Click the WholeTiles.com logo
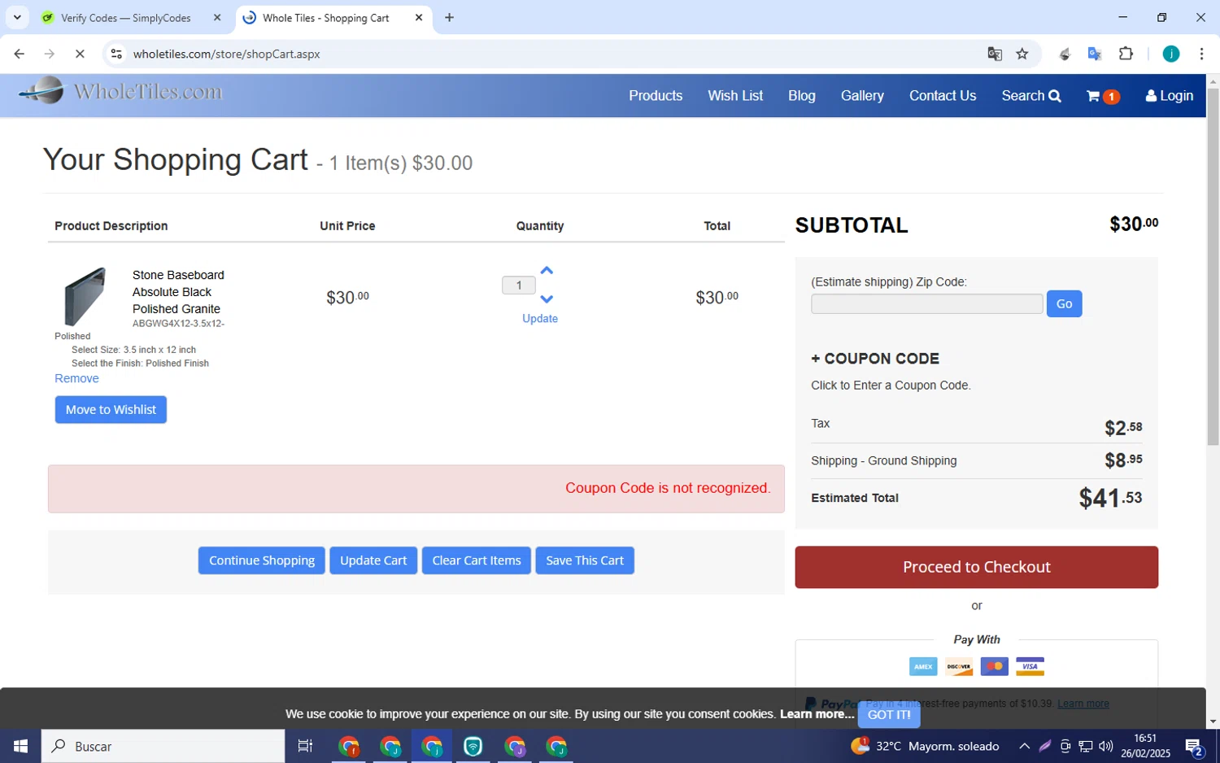Viewport: 1220px width, 763px height. pyautogui.click(x=120, y=92)
